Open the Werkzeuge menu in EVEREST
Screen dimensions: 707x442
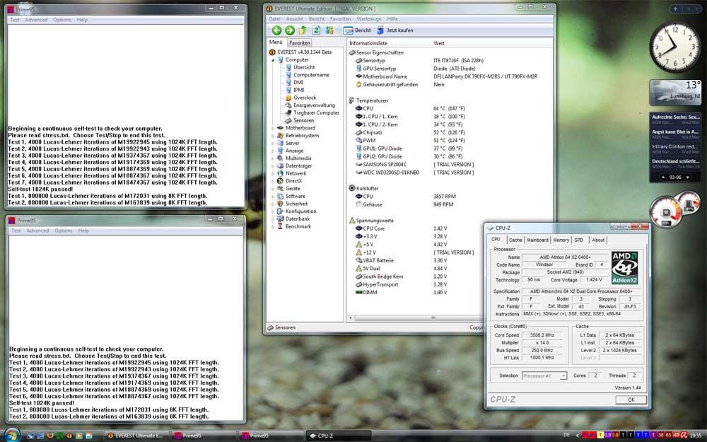point(369,19)
